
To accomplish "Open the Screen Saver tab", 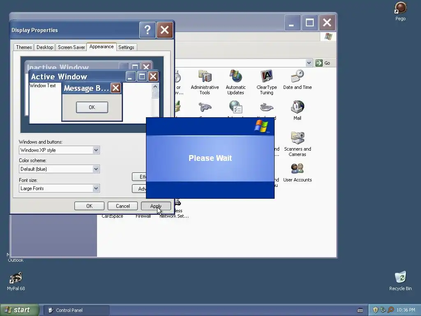I will pos(71,47).
